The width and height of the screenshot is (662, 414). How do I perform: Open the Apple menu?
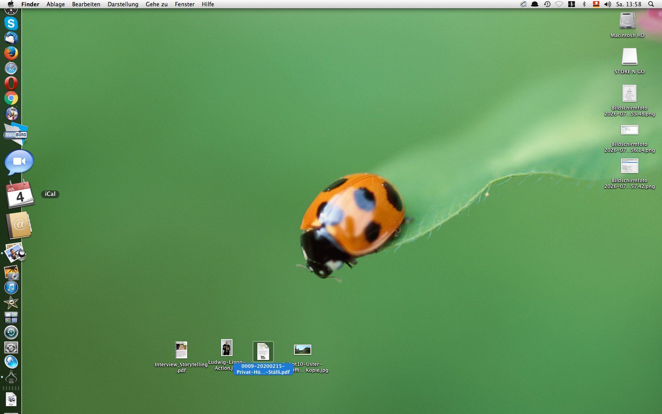tap(11, 4)
